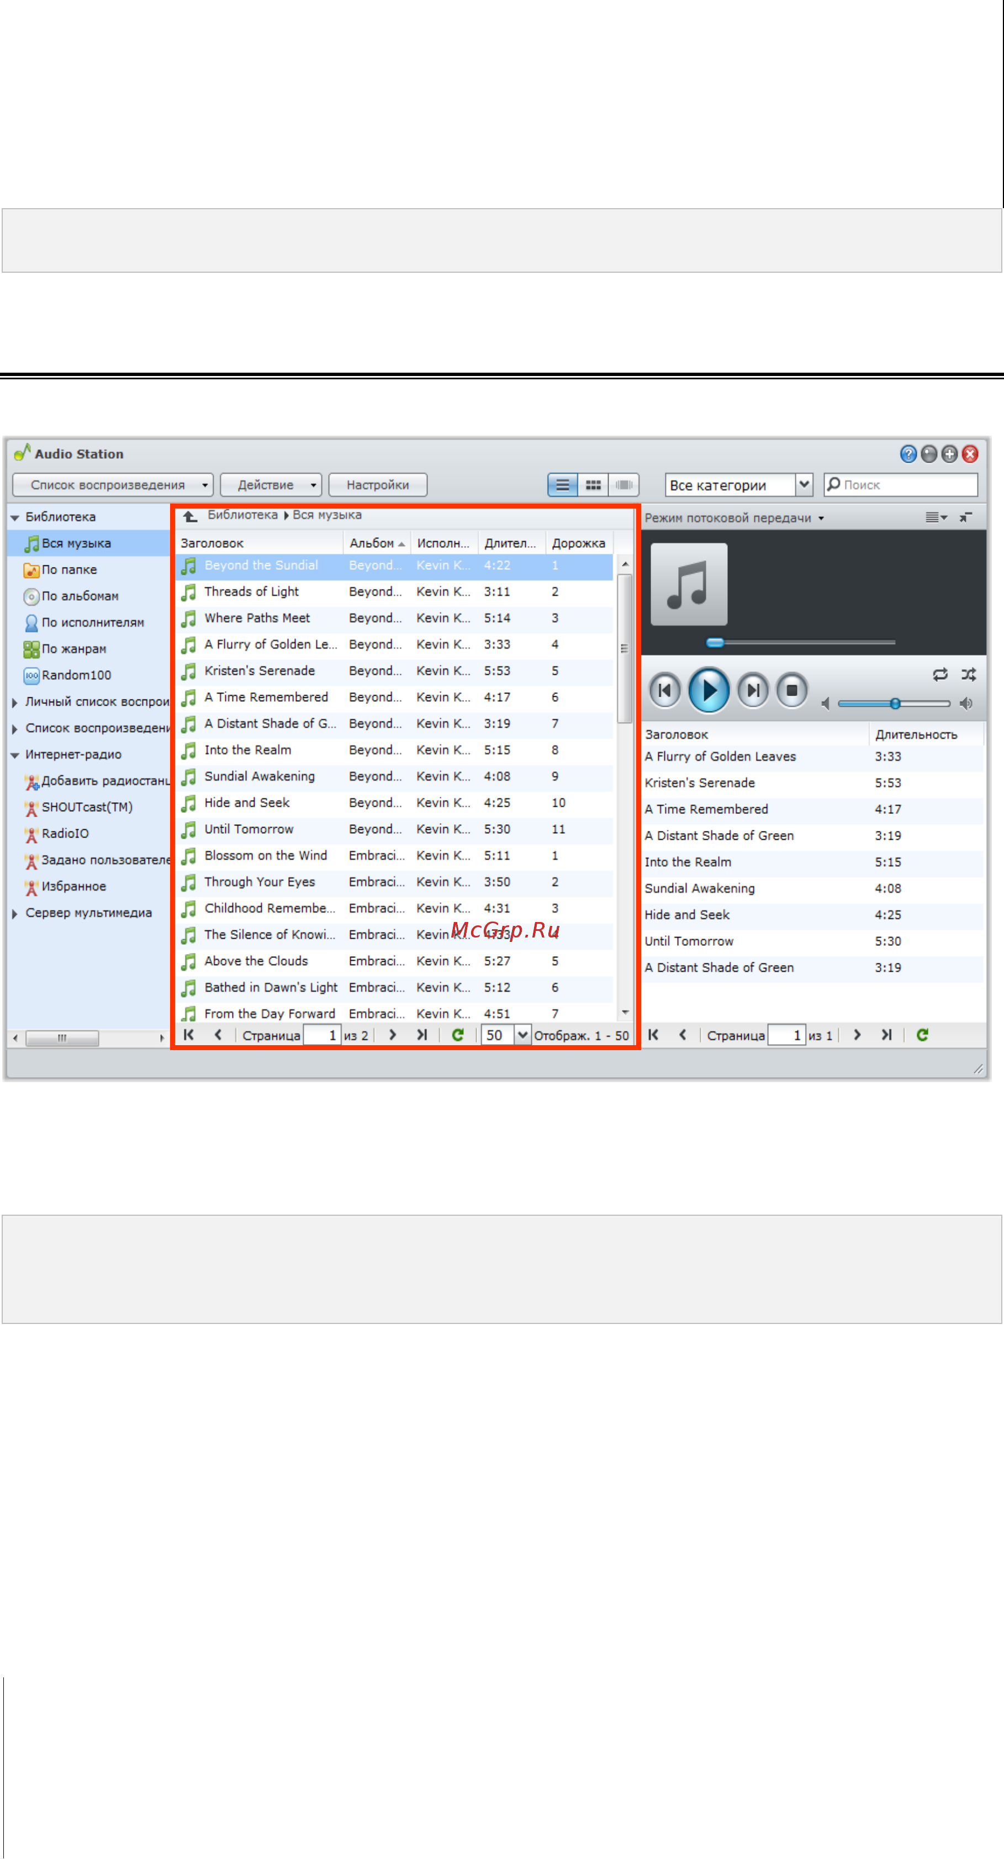Switch to cover flow view
Image resolution: width=1004 pixels, height=1859 pixels.
point(623,485)
